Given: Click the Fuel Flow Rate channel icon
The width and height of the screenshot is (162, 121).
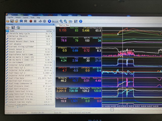Looking at the screenshot, I should click(x=7, y=78).
